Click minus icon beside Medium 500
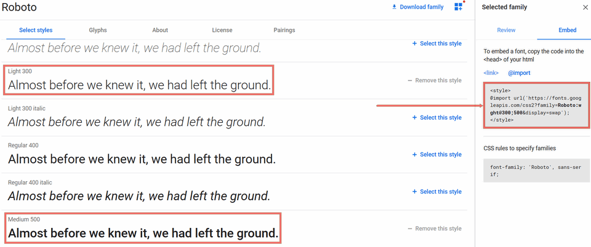This screenshot has height=247, width=591. (410, 229)
